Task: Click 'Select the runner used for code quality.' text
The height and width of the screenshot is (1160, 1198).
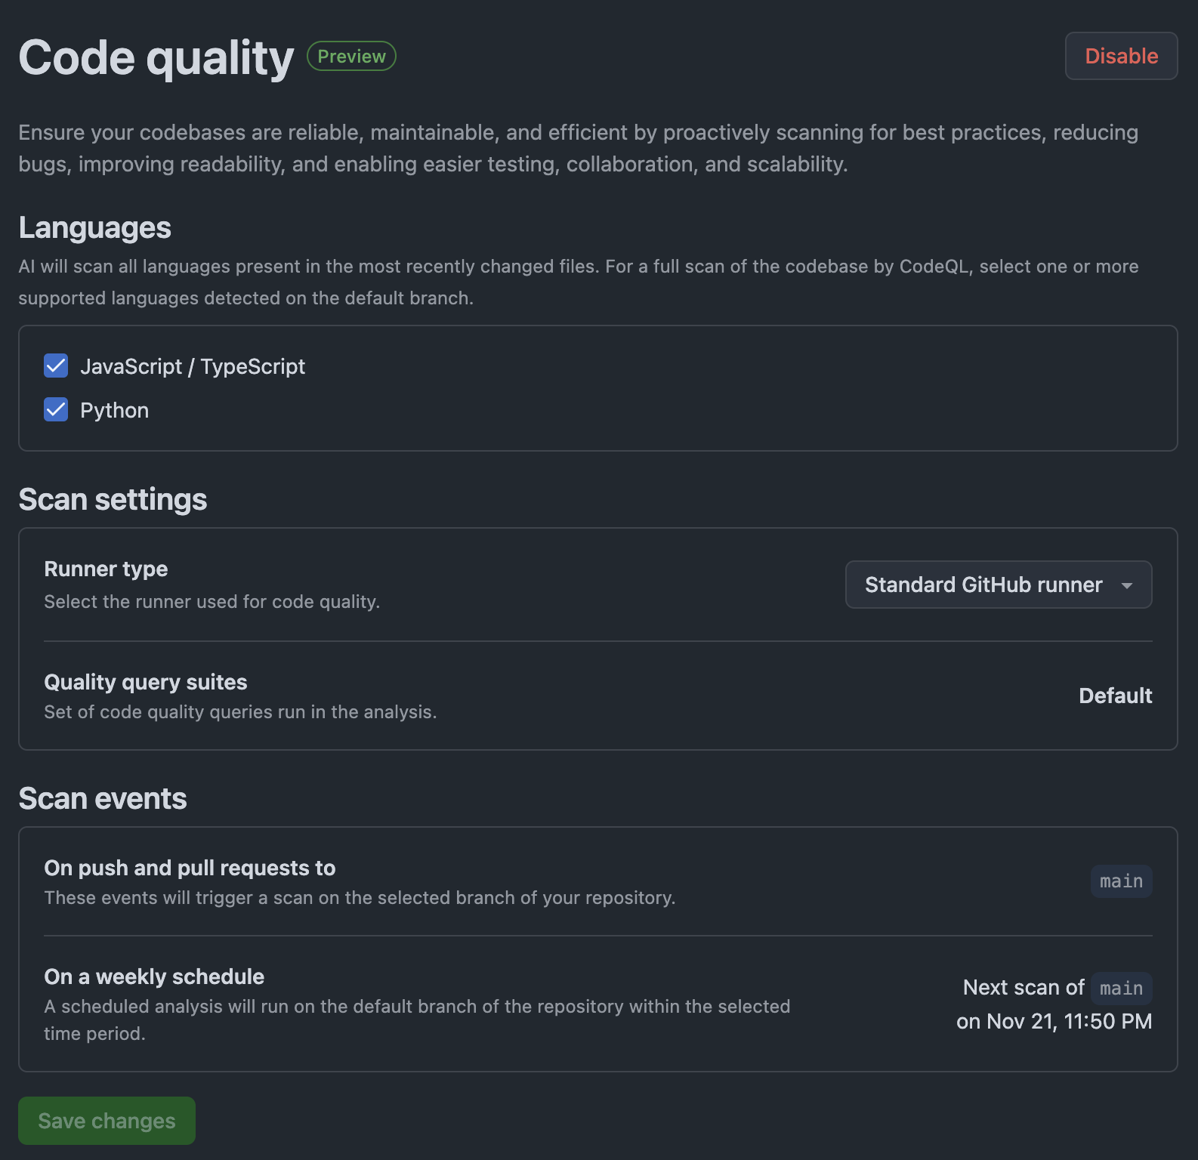Action: (x=212, y=602)
